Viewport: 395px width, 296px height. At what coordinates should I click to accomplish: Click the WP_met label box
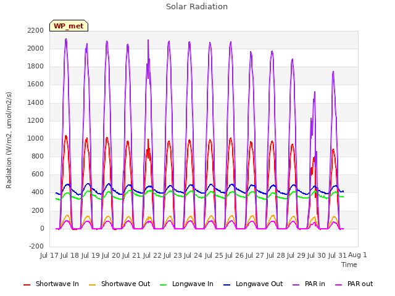click(69, 26)
